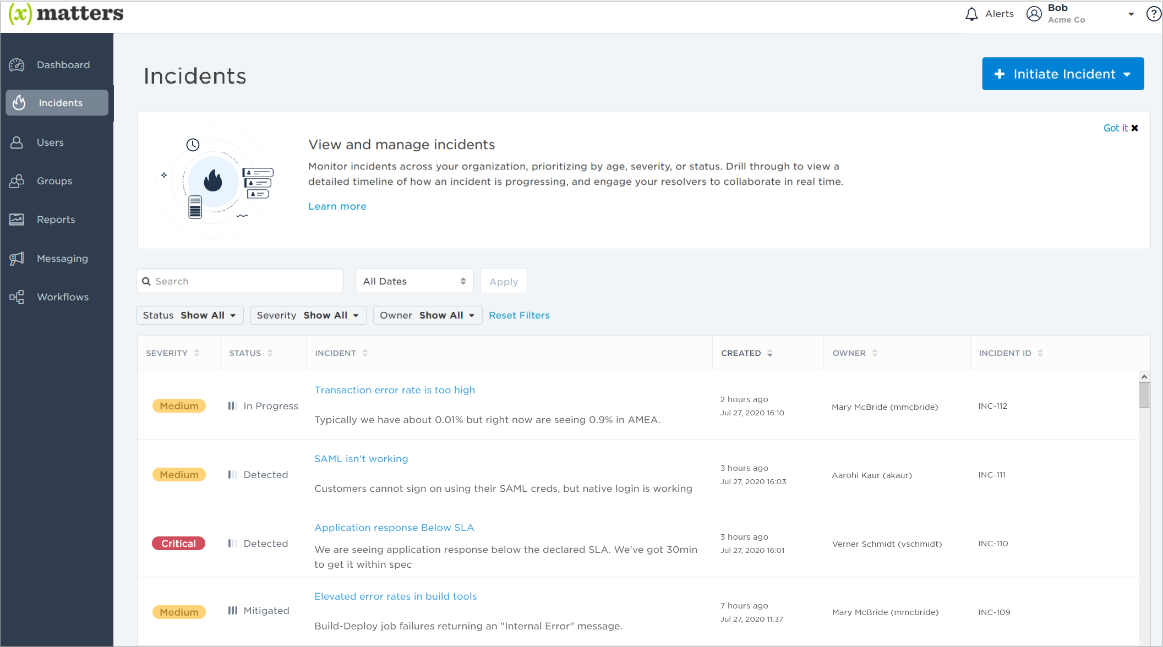
Task: Click the INC-110 incident ID
Action: coord(993,544)
